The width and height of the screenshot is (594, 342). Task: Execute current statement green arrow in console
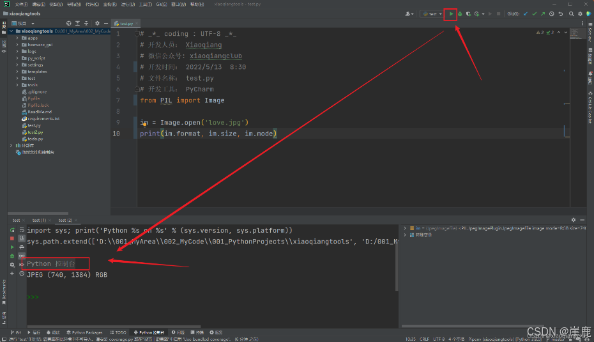coord(12,247)
